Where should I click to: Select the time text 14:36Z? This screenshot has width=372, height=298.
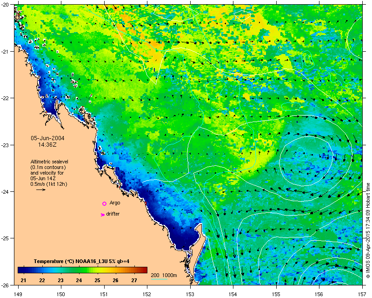pyautogui.click(x=47, y=144)
